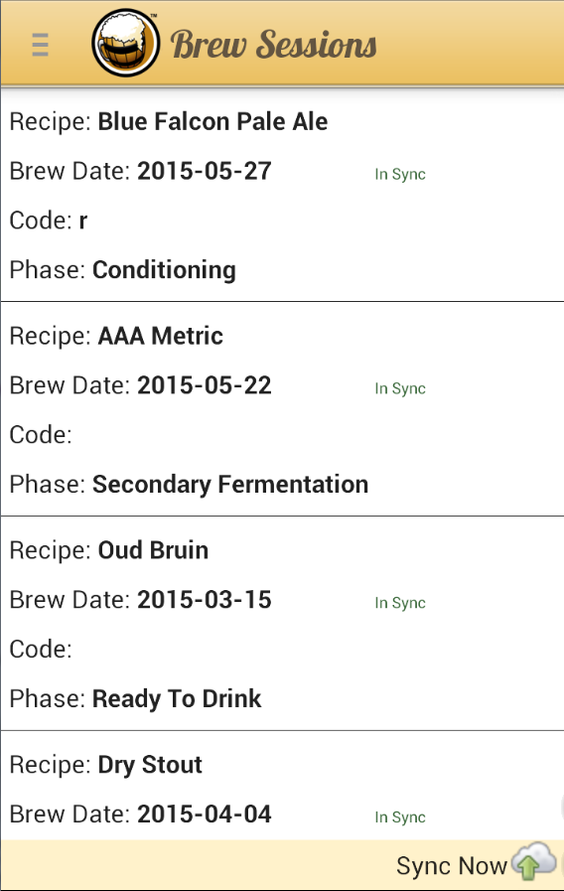
Task: Click the Sync Now label
Action: click(451, 866)
